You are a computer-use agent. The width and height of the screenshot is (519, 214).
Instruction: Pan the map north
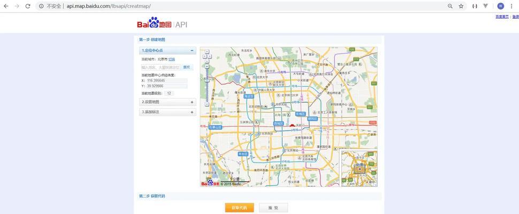(x=207, y=51)
